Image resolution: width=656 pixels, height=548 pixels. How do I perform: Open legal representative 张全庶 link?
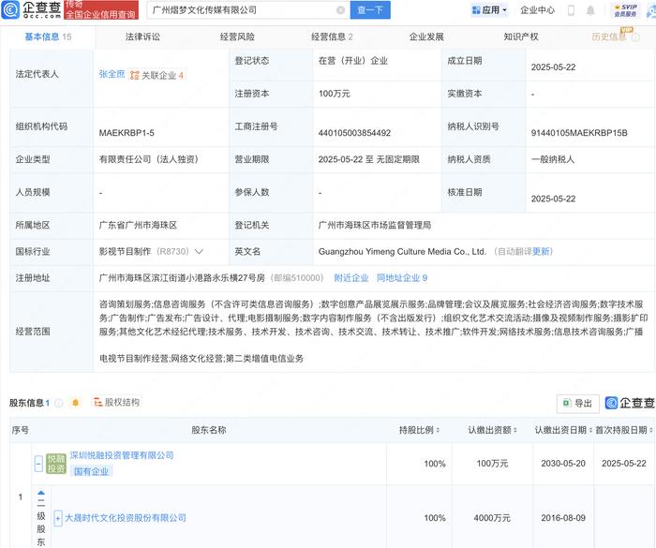(112, 74)
